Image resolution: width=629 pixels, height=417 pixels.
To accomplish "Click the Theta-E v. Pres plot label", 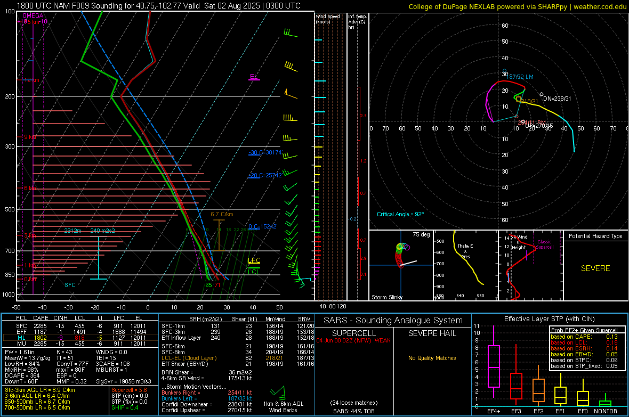I will pos(465,251).
